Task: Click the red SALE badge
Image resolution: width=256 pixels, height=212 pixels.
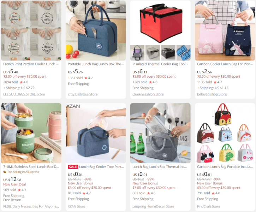Action: [x=73, y=167]
